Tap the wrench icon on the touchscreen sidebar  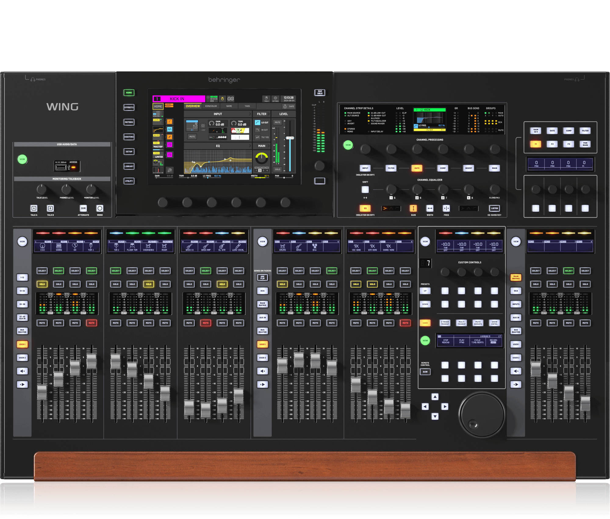170,170
